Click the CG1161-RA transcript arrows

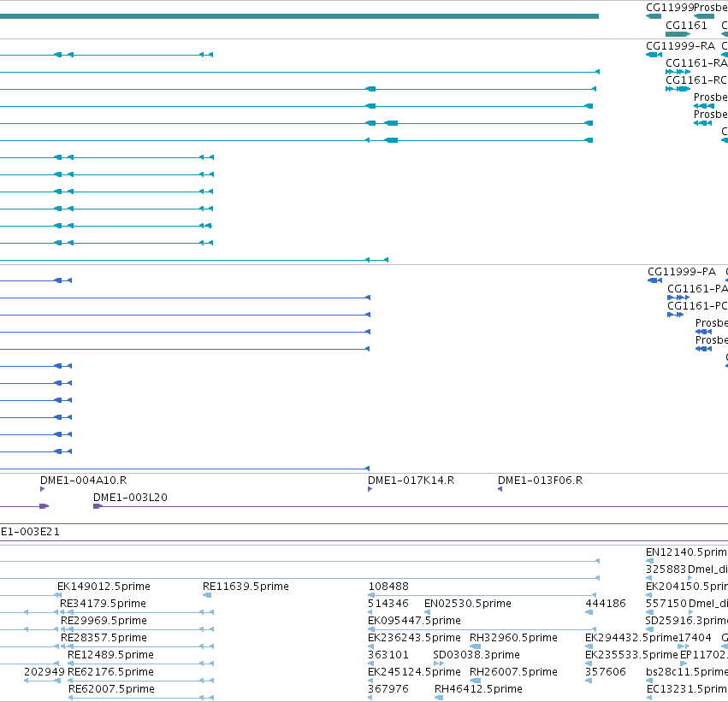[x=678, y=72]
